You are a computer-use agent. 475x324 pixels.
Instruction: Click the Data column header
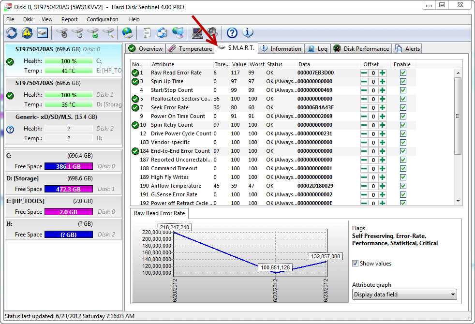(328, 64)
